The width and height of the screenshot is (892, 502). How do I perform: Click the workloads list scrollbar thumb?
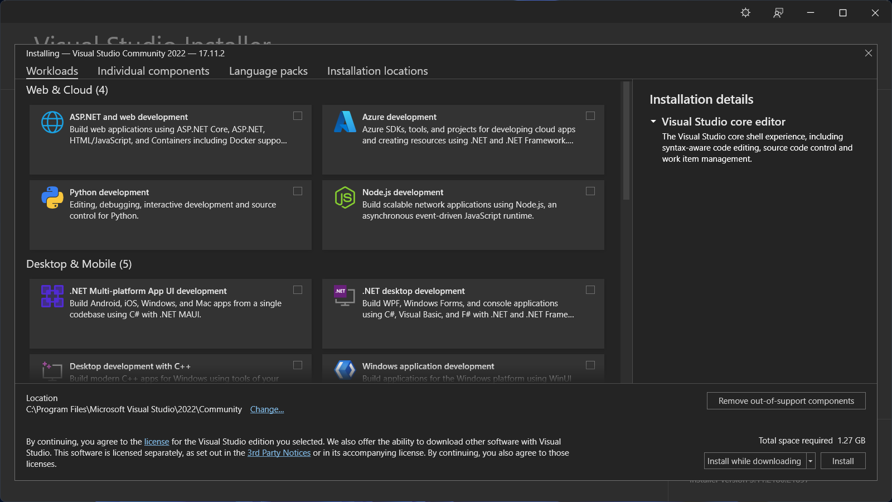point(626,141)
